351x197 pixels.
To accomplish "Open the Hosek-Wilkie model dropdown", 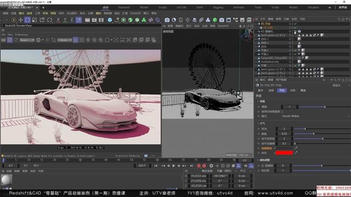I will pyautogui.click(x=316, y=116).
